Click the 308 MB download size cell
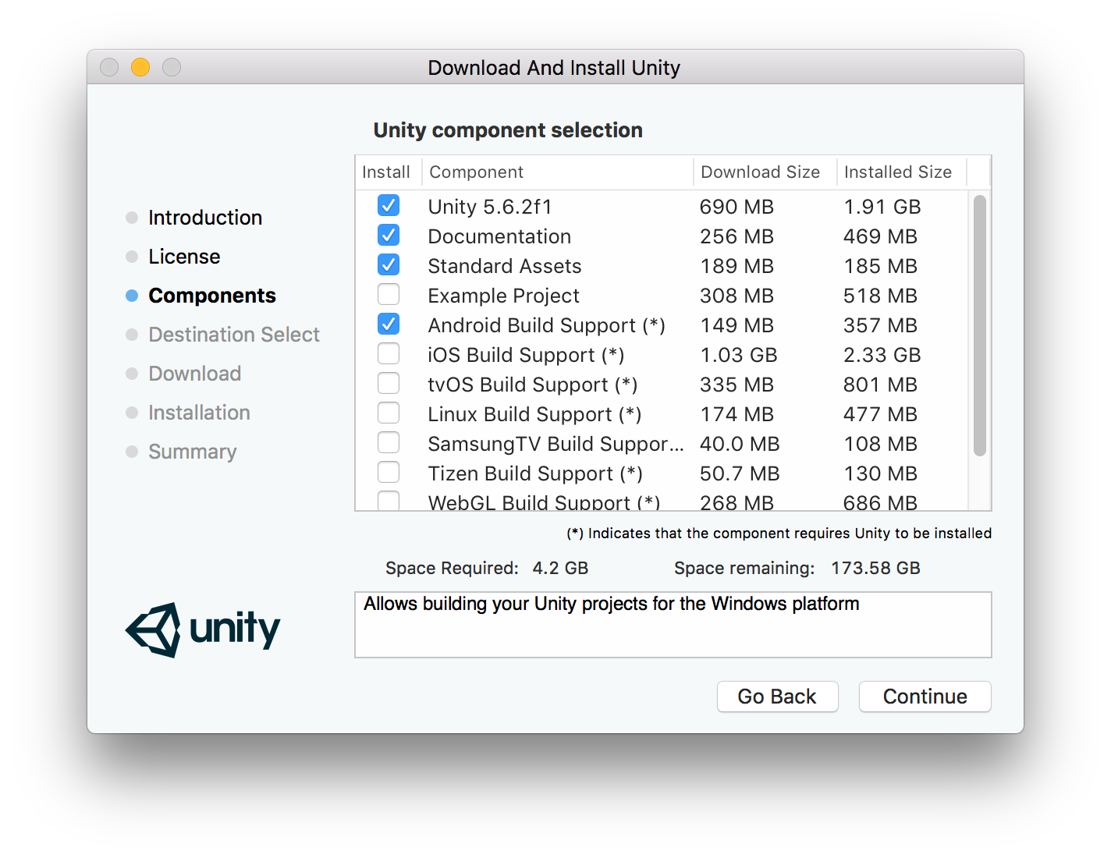This screenshot has height=858, width=1111. [x=737, y=296]
